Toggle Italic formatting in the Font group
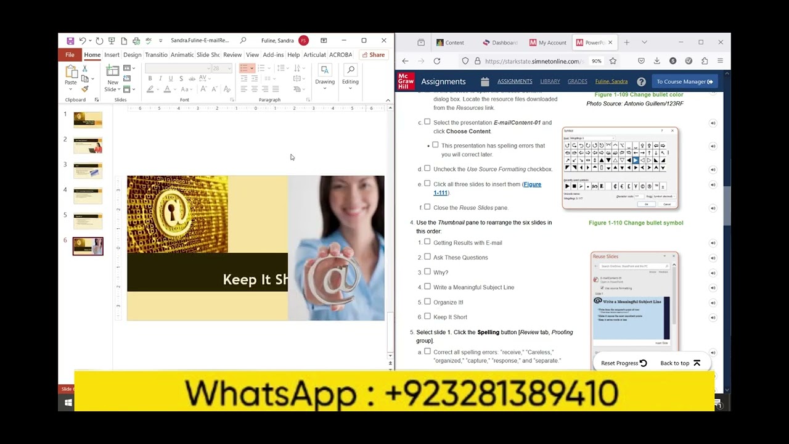The width and height of the screenshot is (789, 444). pyautogui.click(x=160, y=79)
